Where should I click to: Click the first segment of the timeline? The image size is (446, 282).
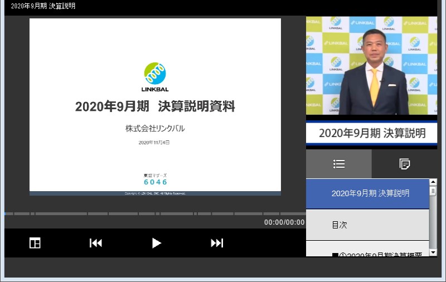click(x=9, y=213)
